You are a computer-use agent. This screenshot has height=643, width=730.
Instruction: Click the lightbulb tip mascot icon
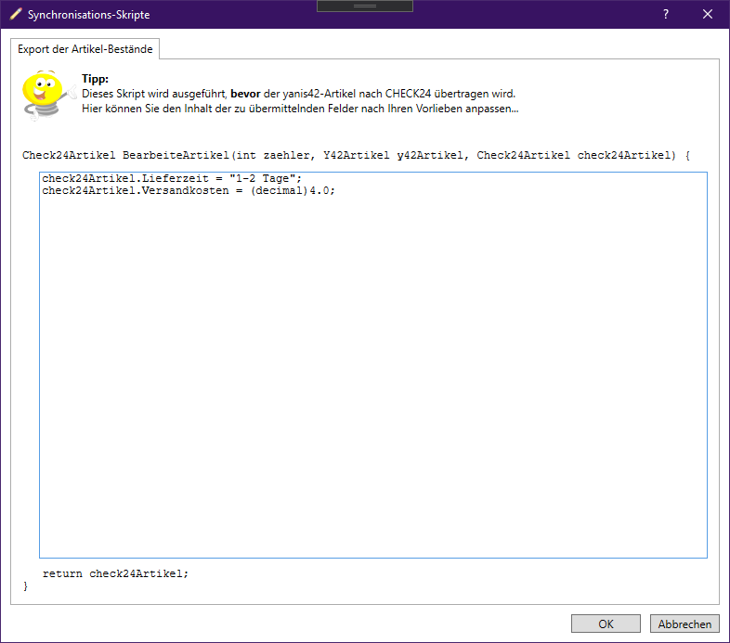pyautogui.click(x=41, y=95)
